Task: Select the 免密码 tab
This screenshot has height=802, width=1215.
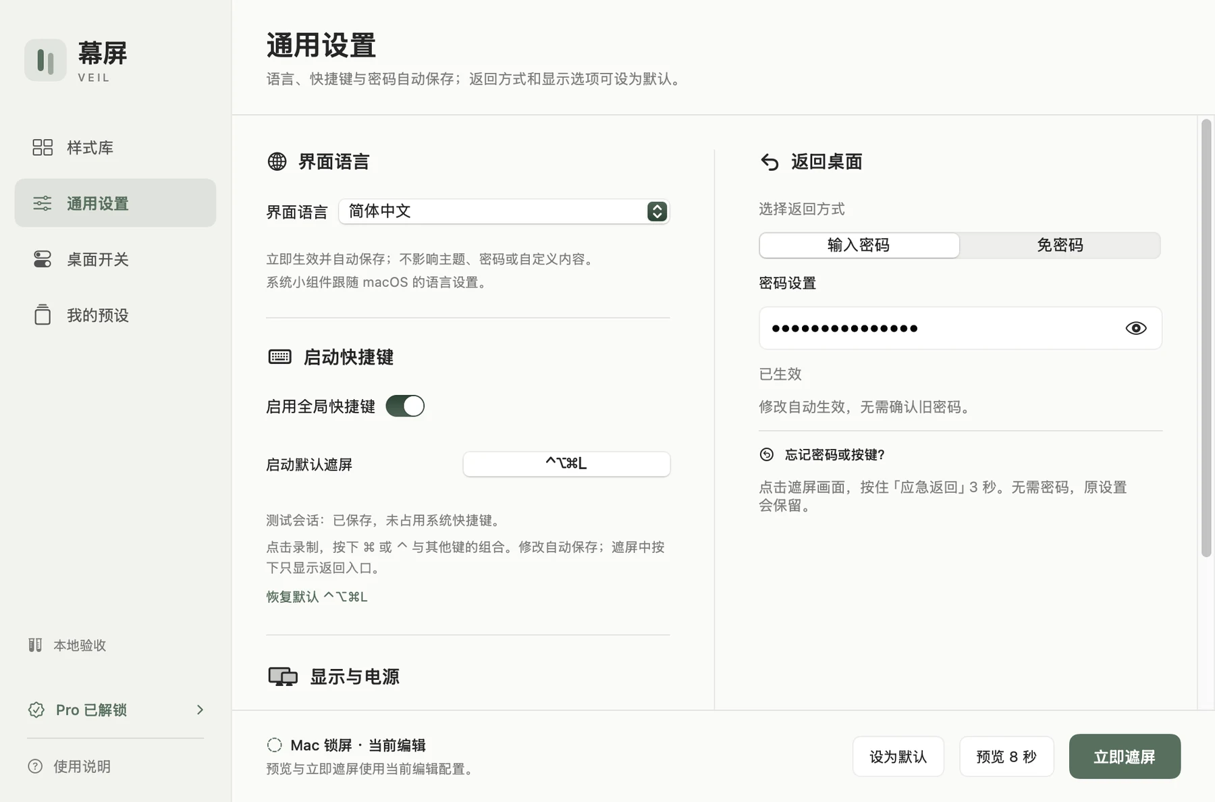Action: [x=1060, y=245]
